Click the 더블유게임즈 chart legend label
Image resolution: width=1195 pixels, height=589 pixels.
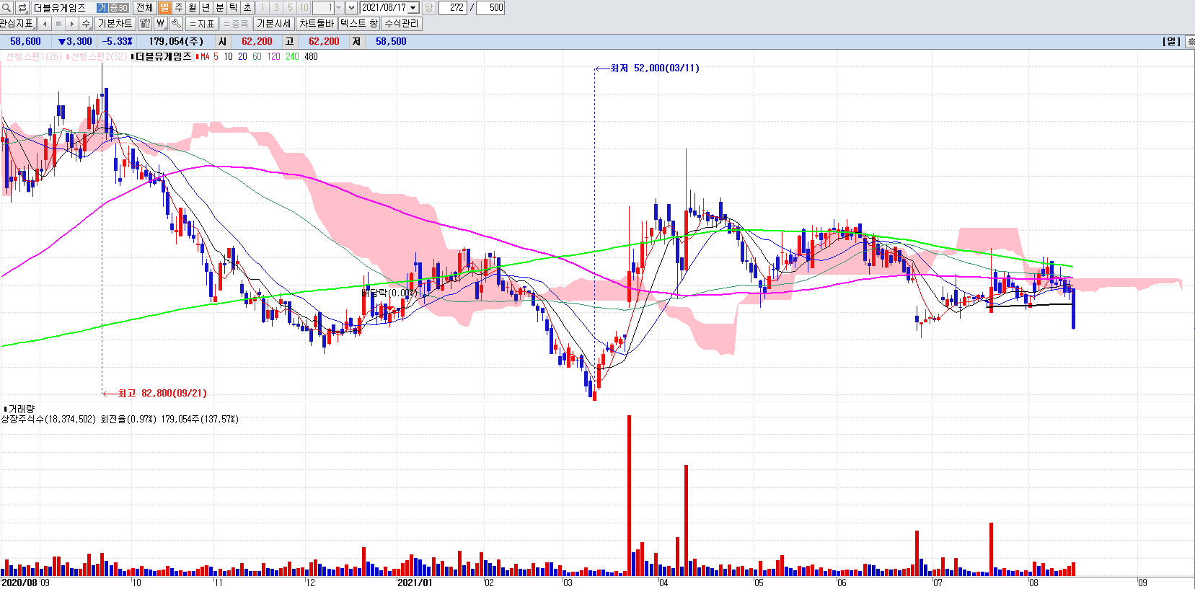164,56
